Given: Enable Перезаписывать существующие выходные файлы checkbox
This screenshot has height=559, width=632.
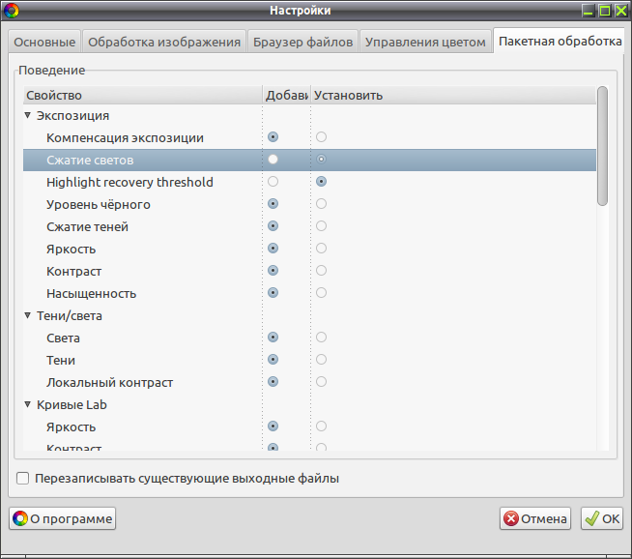Looking at the screenshot, I should (22, 479).
